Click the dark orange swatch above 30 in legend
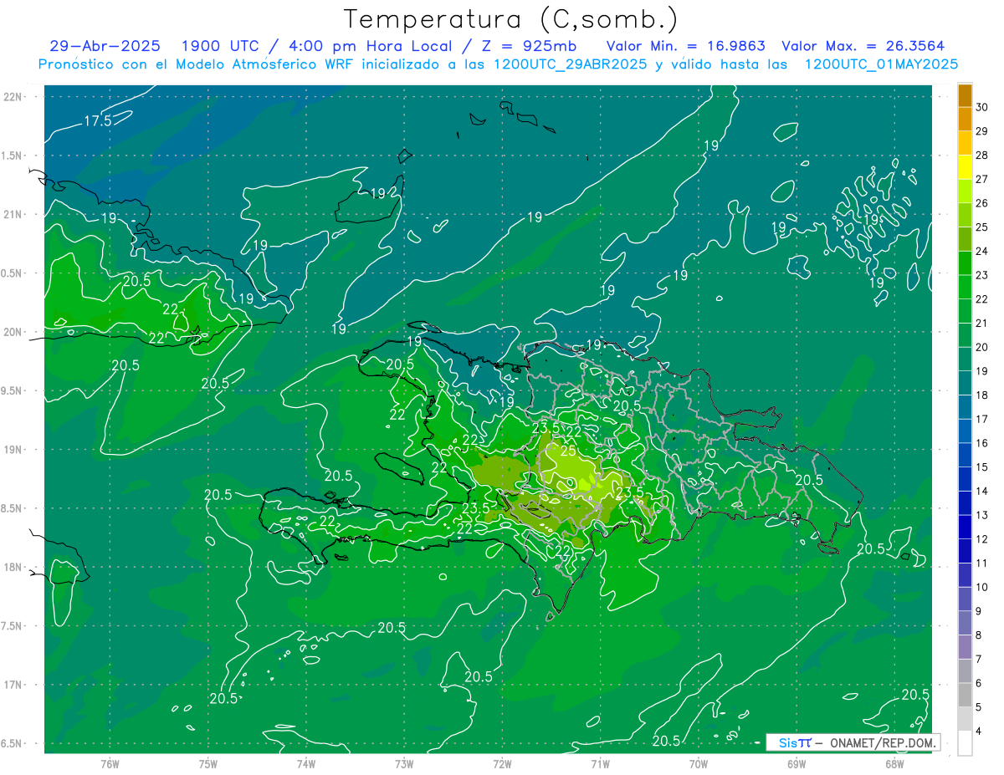Viewport: 1004px width, 775px height. click(965, 95)
